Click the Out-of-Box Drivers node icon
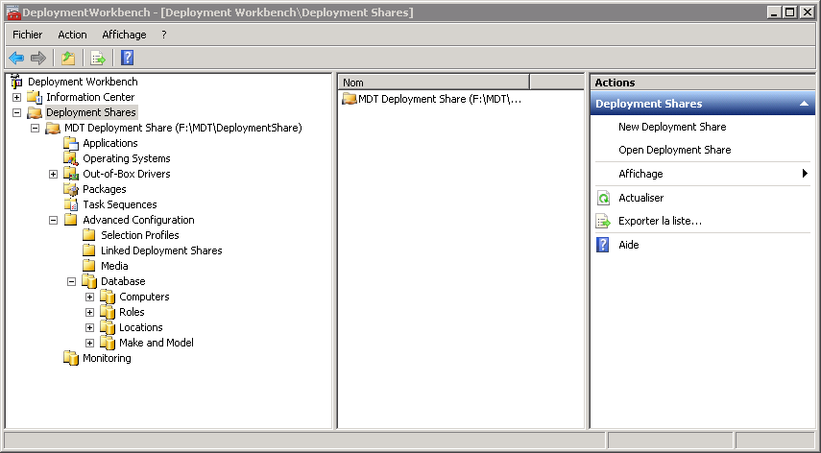 pos(71,174)
